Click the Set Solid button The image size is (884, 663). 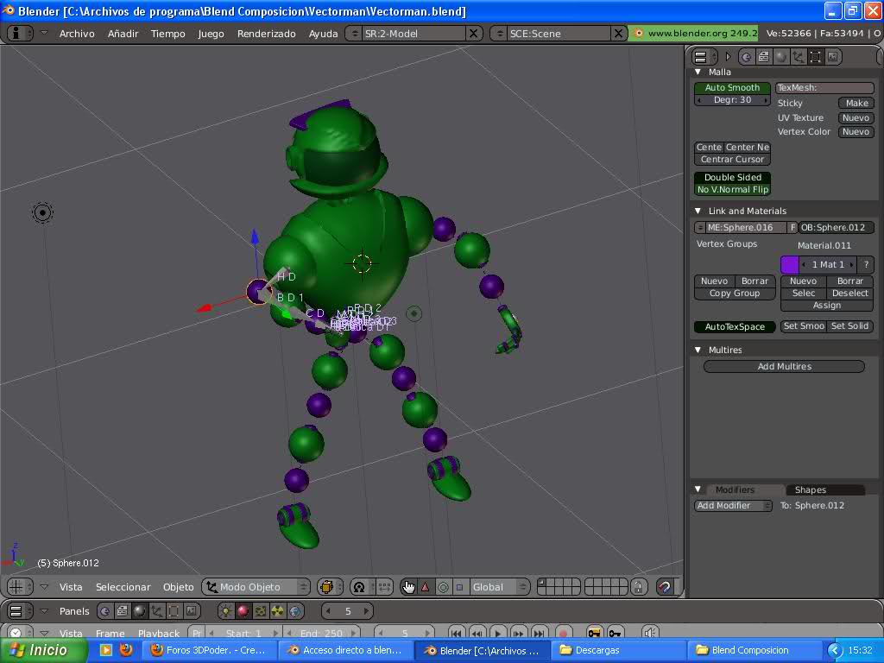(x=850, y=326)
